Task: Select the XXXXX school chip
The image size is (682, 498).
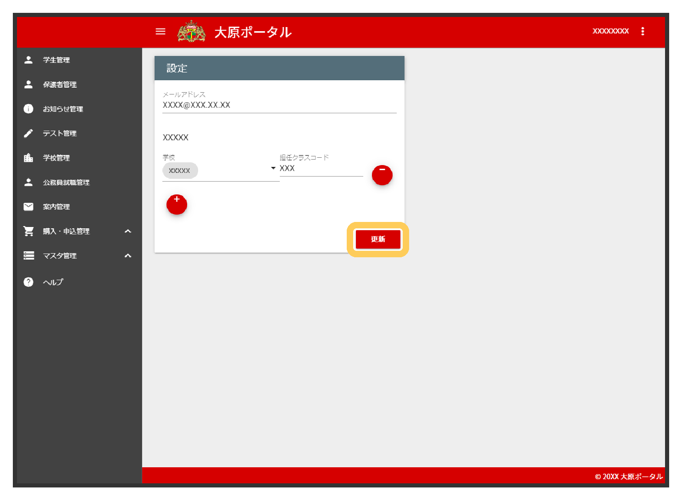Action: (180, 171)
